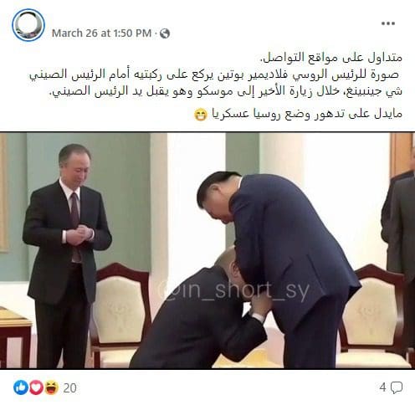Click the red heart Love reaction icon
The width and height of the screenshot is (415, 405).
[x=36, y=387]
